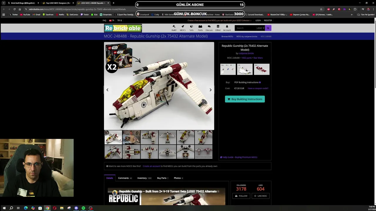Screen dimensions: 376x211
Task: Click the purple search magnifier button
Action: (x=268, y=28)
